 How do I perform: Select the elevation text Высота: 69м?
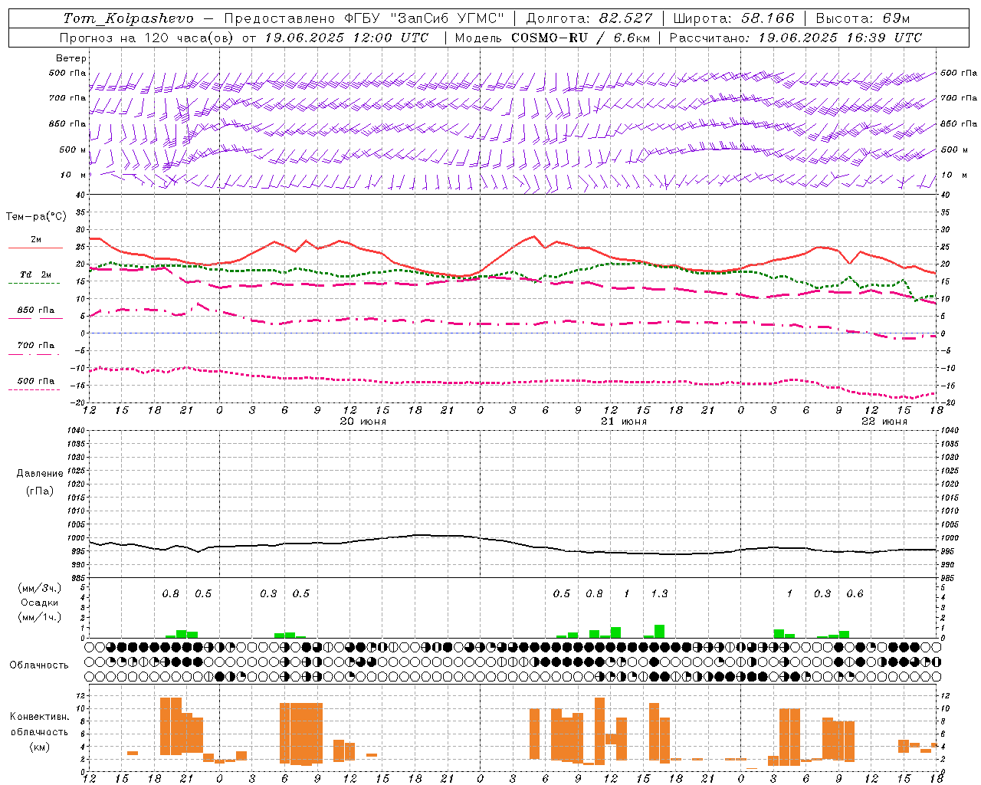tap(862, 18)
